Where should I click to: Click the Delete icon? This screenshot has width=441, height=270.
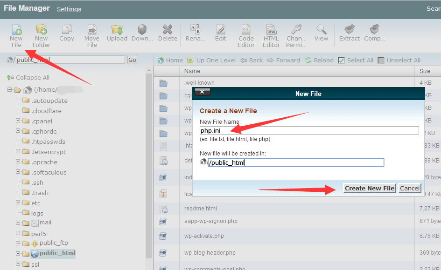pyautogui.click(x=168, y=34)
